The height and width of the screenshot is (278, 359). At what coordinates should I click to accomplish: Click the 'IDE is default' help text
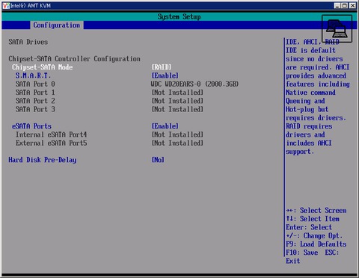pos(310,50)
